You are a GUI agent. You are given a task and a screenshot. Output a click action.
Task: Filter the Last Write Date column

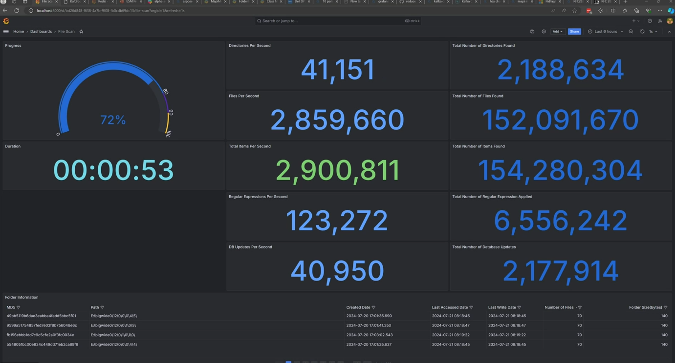click(519, 308)
